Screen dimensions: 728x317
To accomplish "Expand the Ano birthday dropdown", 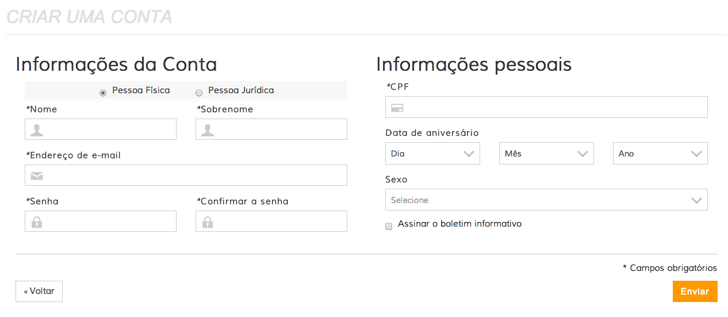I will click(660, 154).
